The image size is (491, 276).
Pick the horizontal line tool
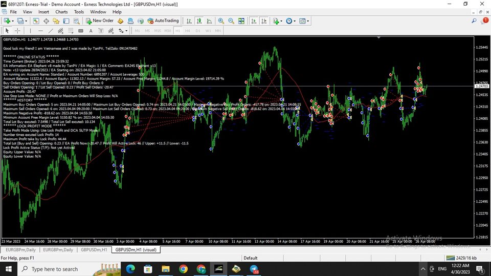40,31
